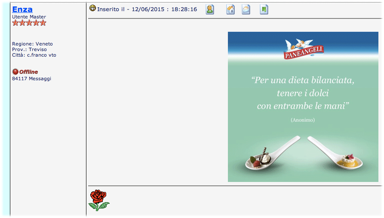This screenshot has height=218, width=384.
Task: Select the "84117 Messaggi" text
Action: (31, 79)
